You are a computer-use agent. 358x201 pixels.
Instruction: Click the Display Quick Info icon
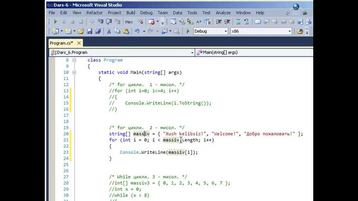190,22
